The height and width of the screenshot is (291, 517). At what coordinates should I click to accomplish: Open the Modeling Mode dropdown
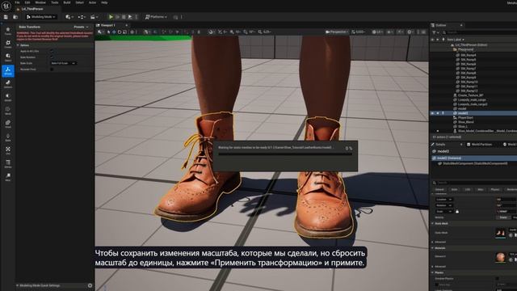[41, 17]
